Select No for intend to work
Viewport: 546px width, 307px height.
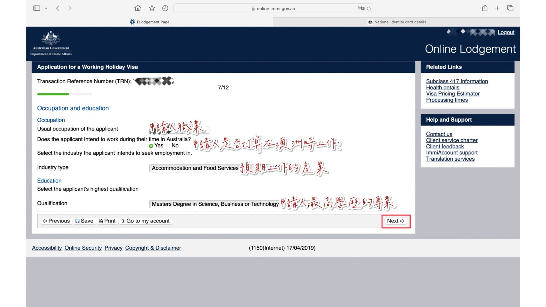click(x=168, y=146)
